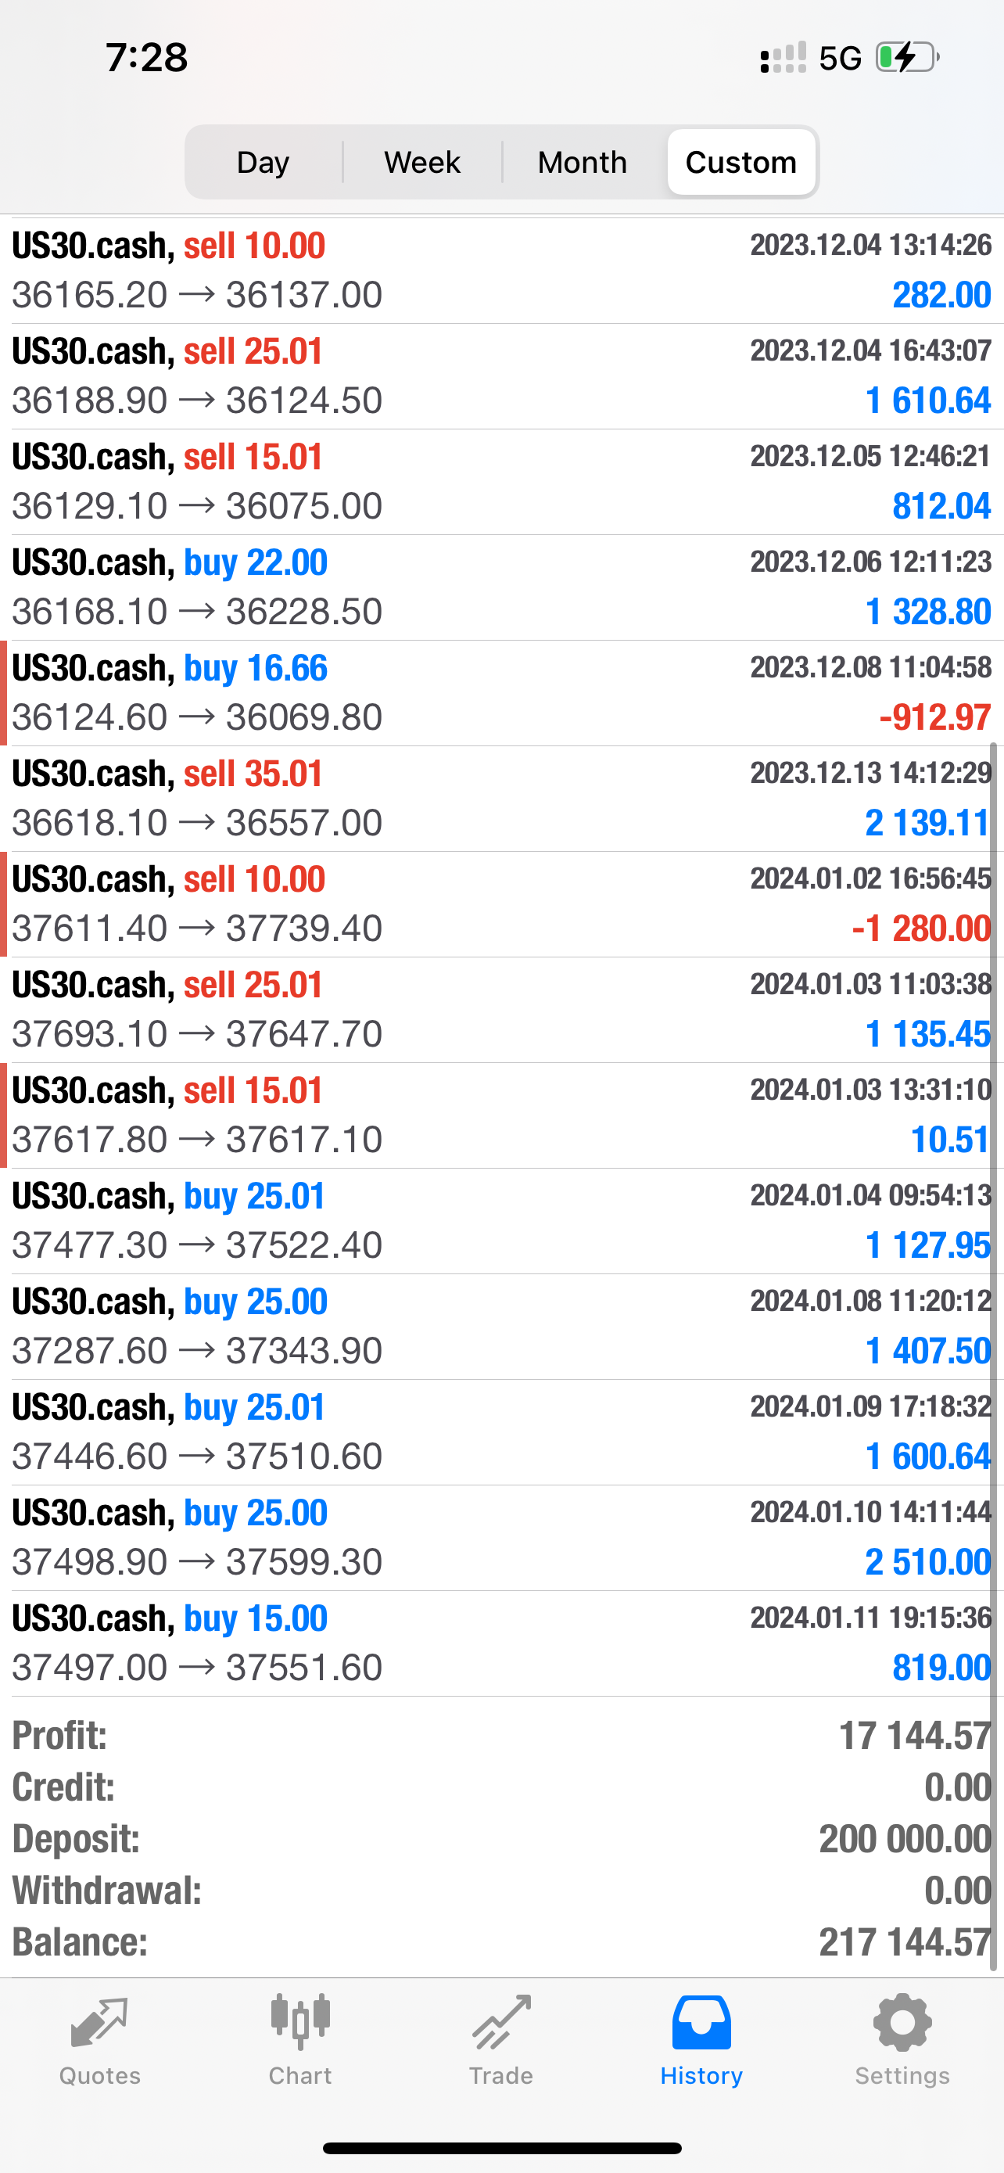Switch to the Day period
1004x2173 pixels.
coord(263,162)
